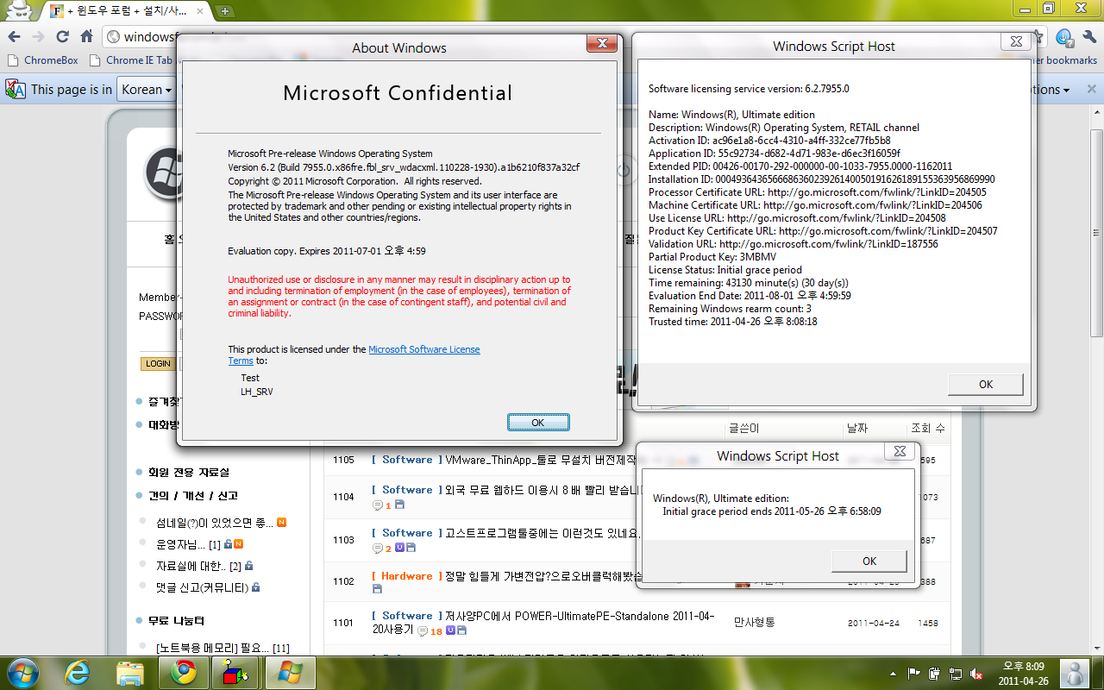The height and width of the screenshot is (690, 1104).
Task: Show hidden tray icons arrow
Action: 892,673
